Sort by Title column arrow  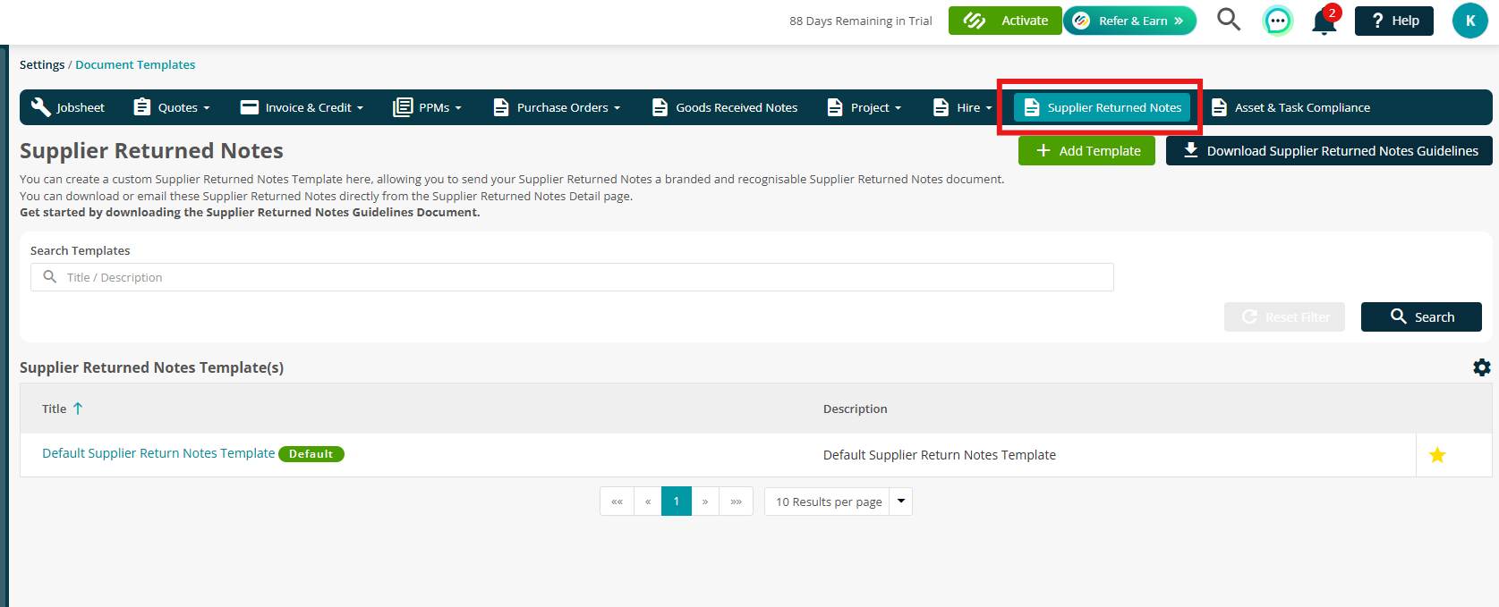pos(78,409)
